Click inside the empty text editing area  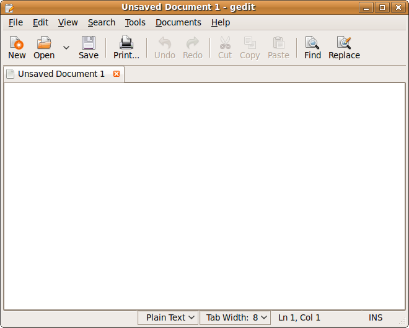pos(205,195)
